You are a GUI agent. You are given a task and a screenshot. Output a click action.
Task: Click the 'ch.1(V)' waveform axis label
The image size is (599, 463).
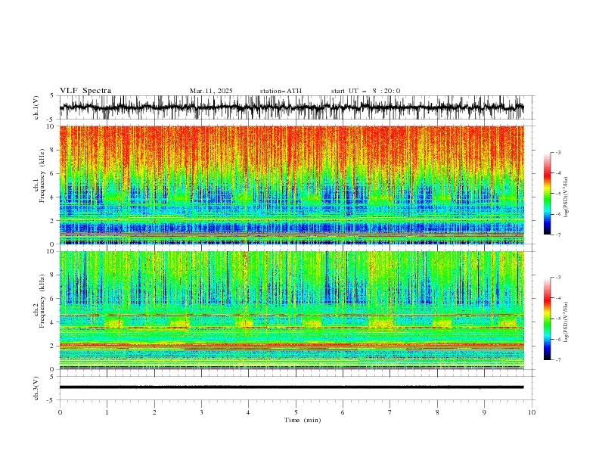pyautogui.click(x=36, y=107)
